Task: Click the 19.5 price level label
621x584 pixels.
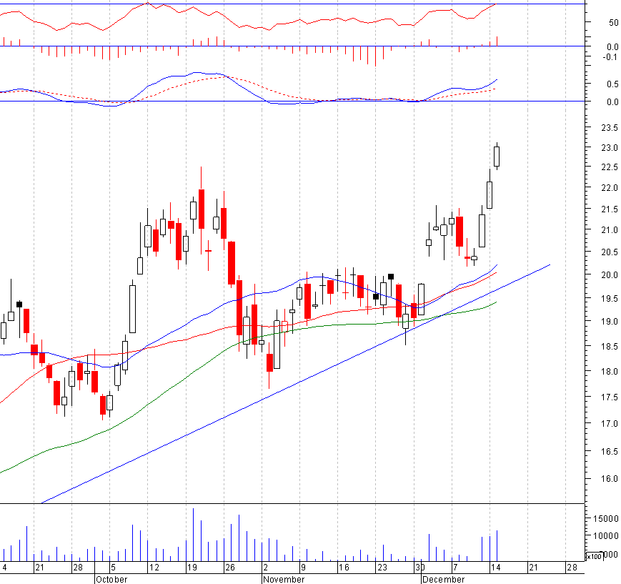Action: (x=609, y=298)
